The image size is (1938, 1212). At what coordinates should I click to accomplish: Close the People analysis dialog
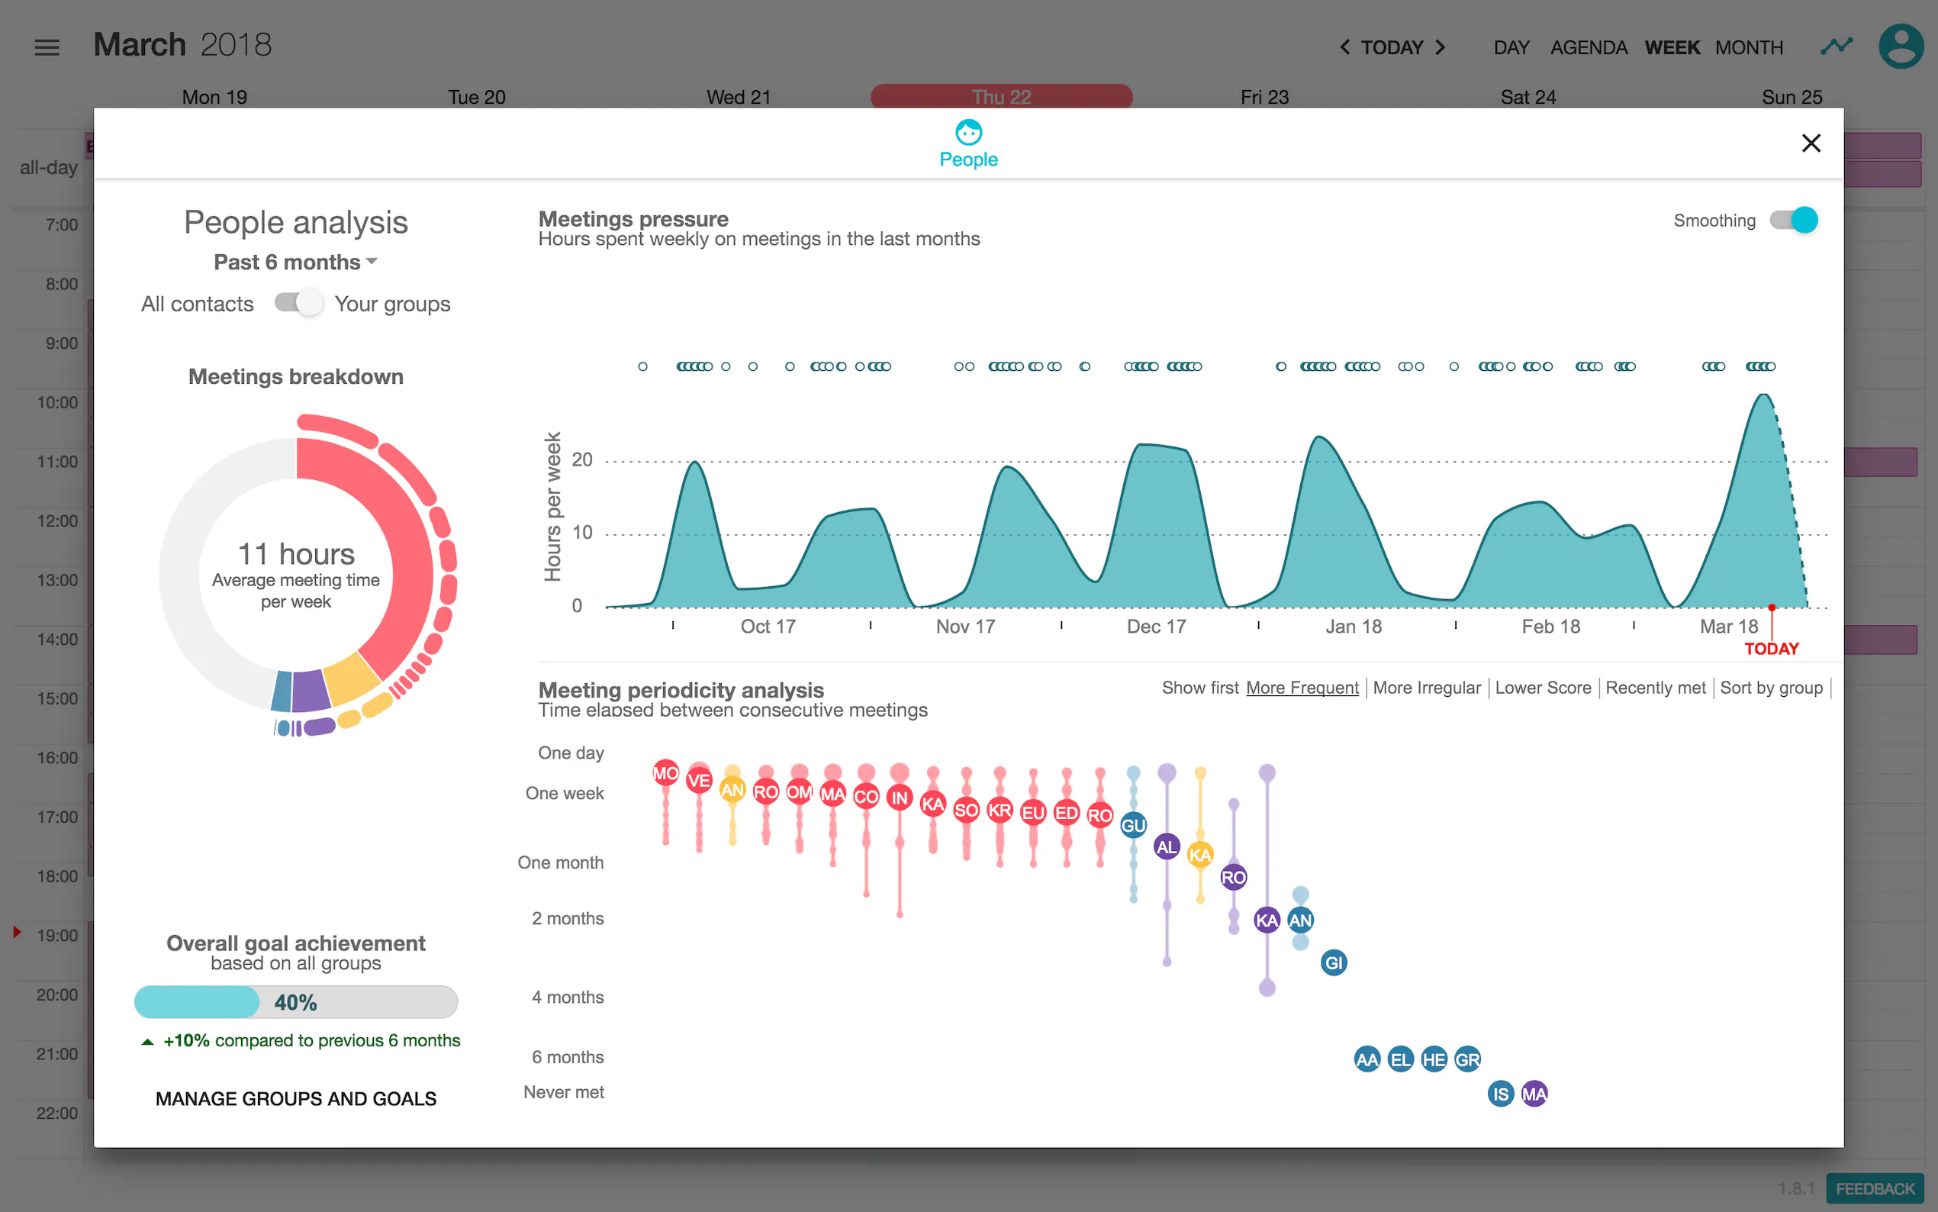coord(1811,143)
